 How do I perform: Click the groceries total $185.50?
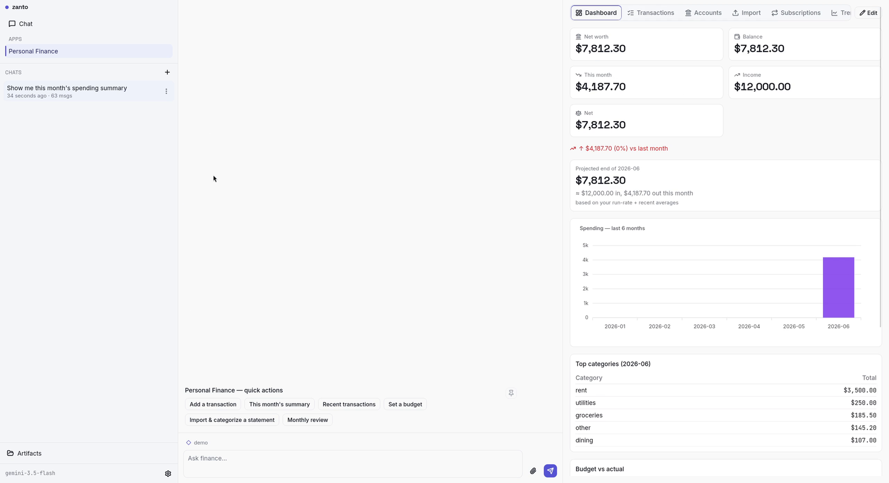click(863, 416)
